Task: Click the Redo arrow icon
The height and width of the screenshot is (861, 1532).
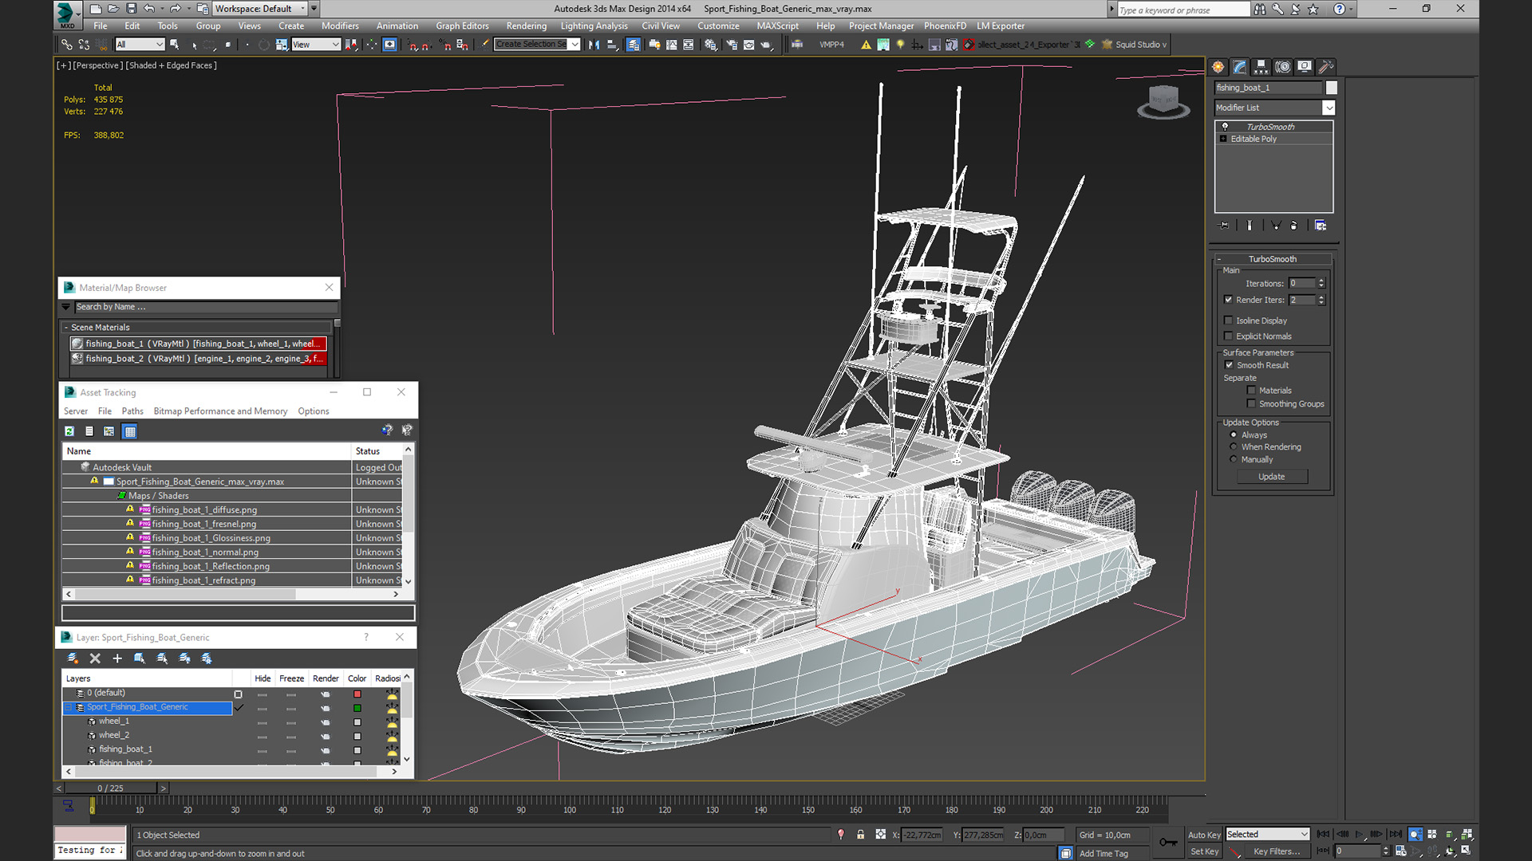Action: coord(175,9)
